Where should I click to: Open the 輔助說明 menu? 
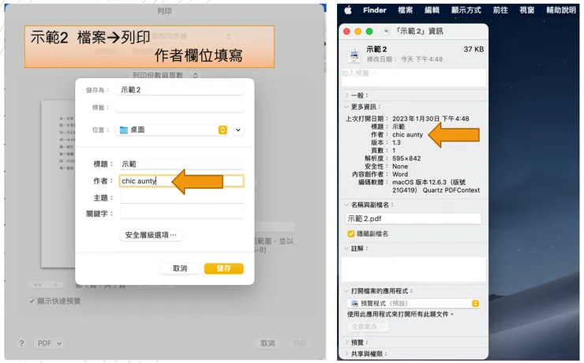(x=561, y=10)
